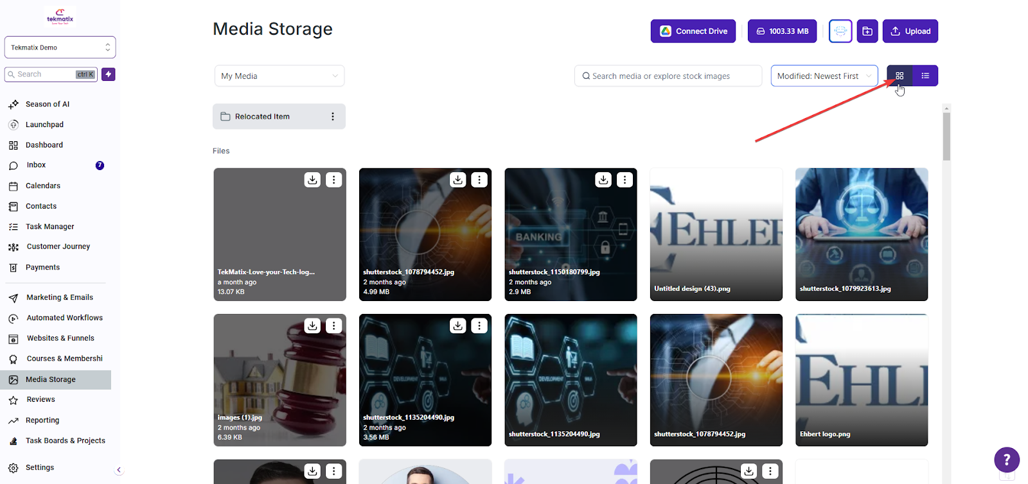Open options menu for TekMatix-Love-your-Tech-log file
The width and height of the screenshot is (1028, 484).
pyautogui.click(x=333, y=180)
